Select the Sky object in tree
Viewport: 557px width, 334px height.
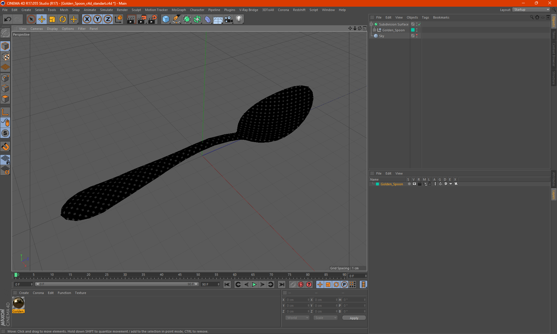coord(381,36)
